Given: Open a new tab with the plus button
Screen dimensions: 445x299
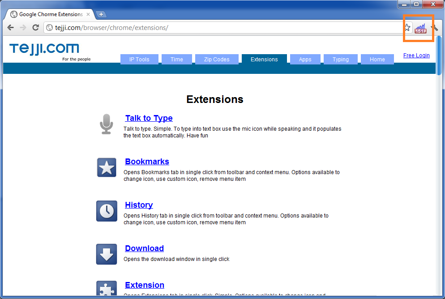Looking at the screenshot, I should 101,14.
